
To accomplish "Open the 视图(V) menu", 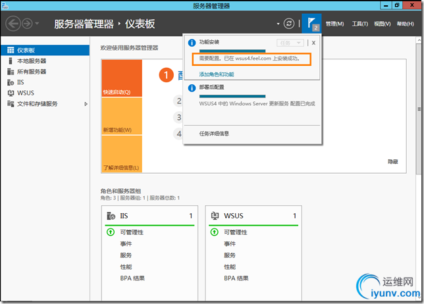I will pyautogui.click(x=383, y=24).
